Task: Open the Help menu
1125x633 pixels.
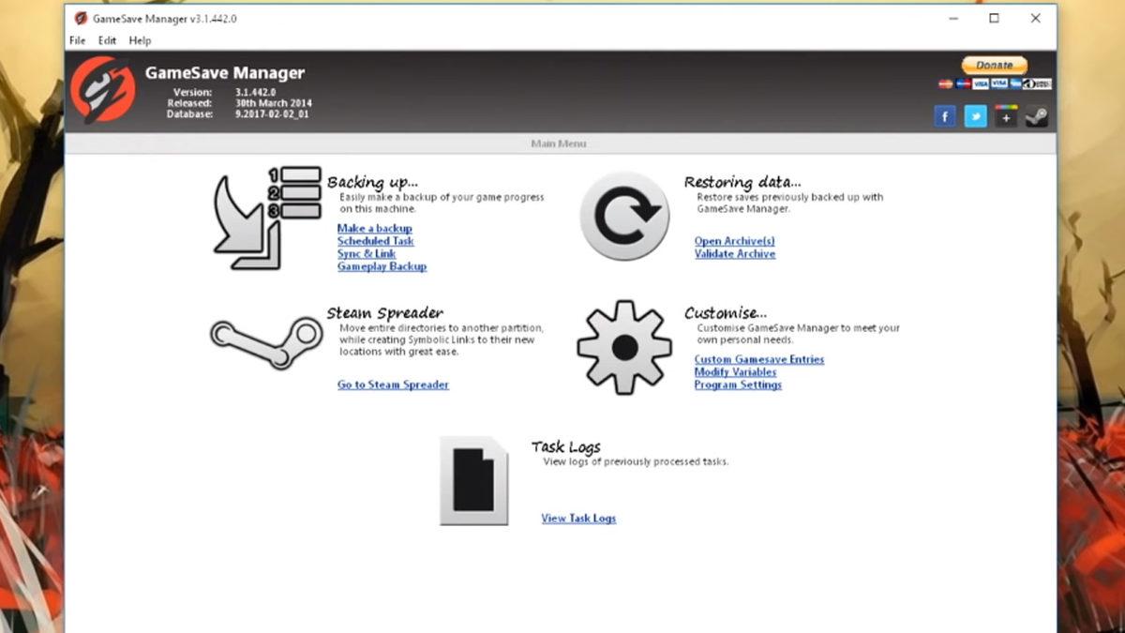Action: tap(140, 40)
